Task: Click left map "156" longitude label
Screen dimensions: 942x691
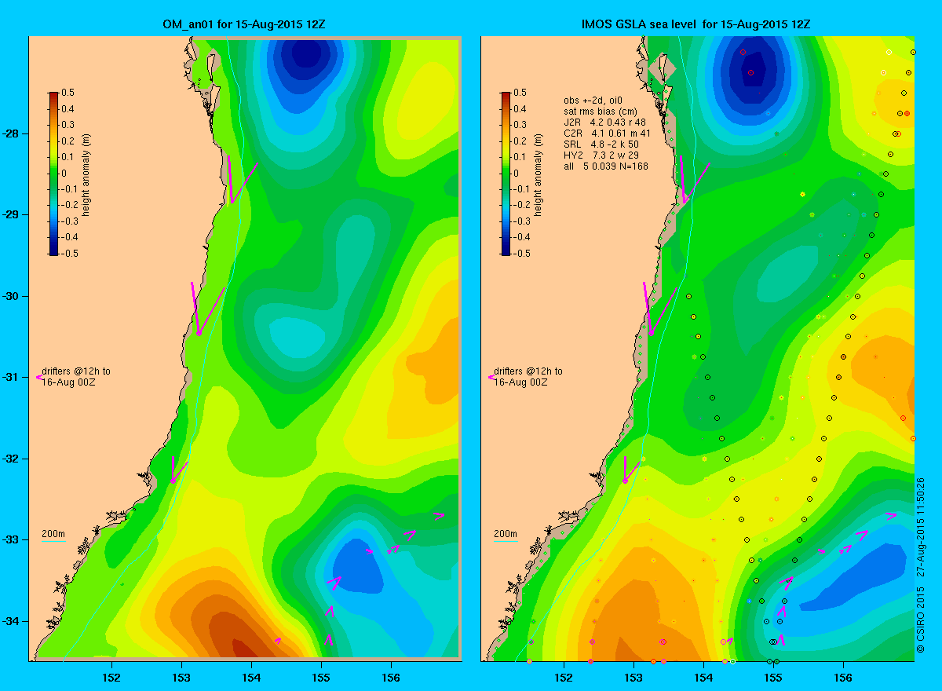Action: pos(390,676)
